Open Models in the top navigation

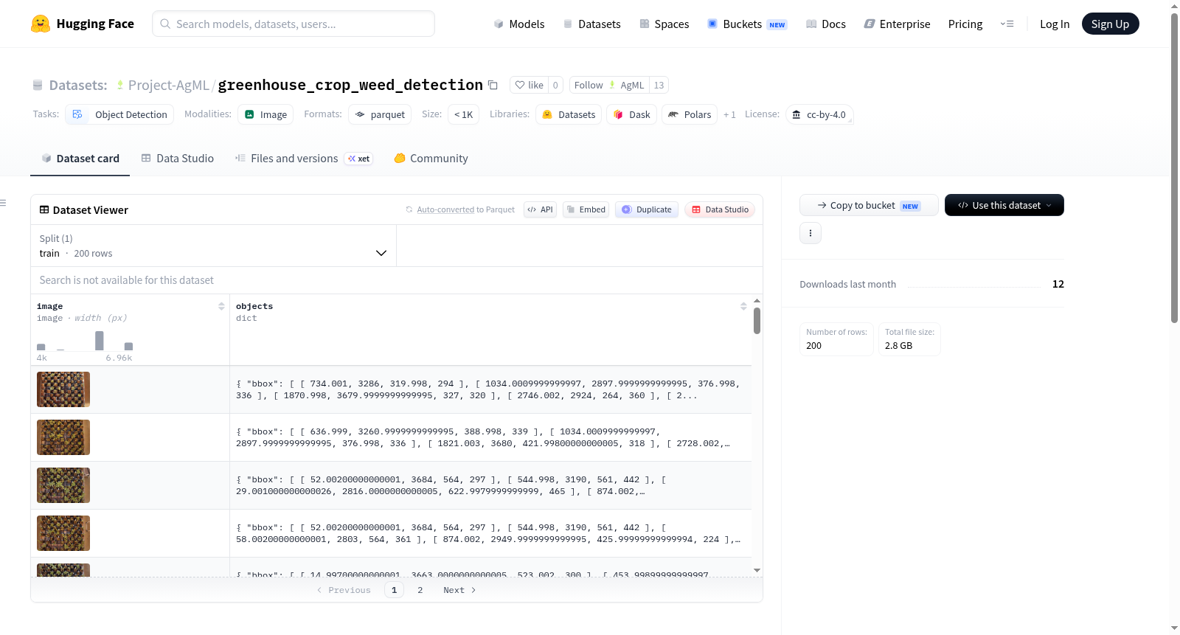point(519,24)
